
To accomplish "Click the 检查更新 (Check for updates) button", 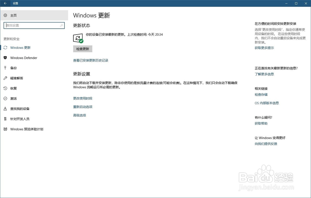I will pos(82,49).
